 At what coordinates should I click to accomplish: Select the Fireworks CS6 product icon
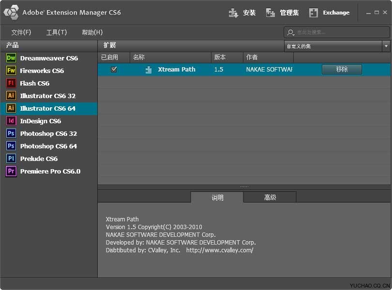[x=12, y=71]
